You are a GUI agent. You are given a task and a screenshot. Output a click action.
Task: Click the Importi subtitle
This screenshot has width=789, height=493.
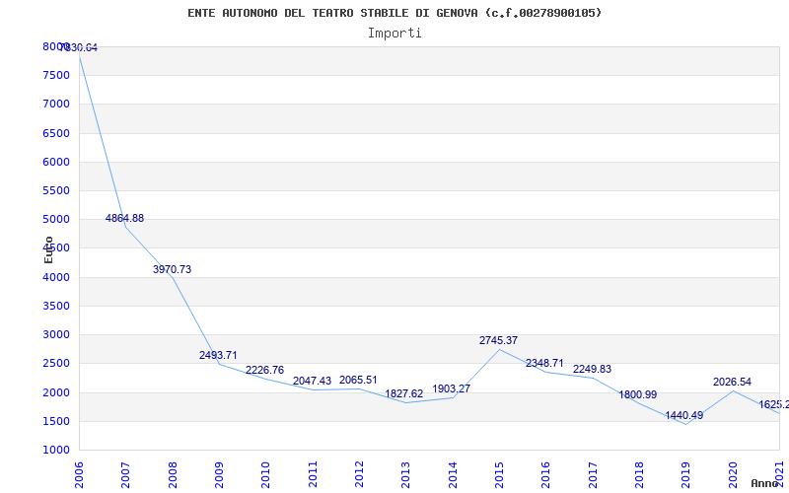click(x=394, y=33)
